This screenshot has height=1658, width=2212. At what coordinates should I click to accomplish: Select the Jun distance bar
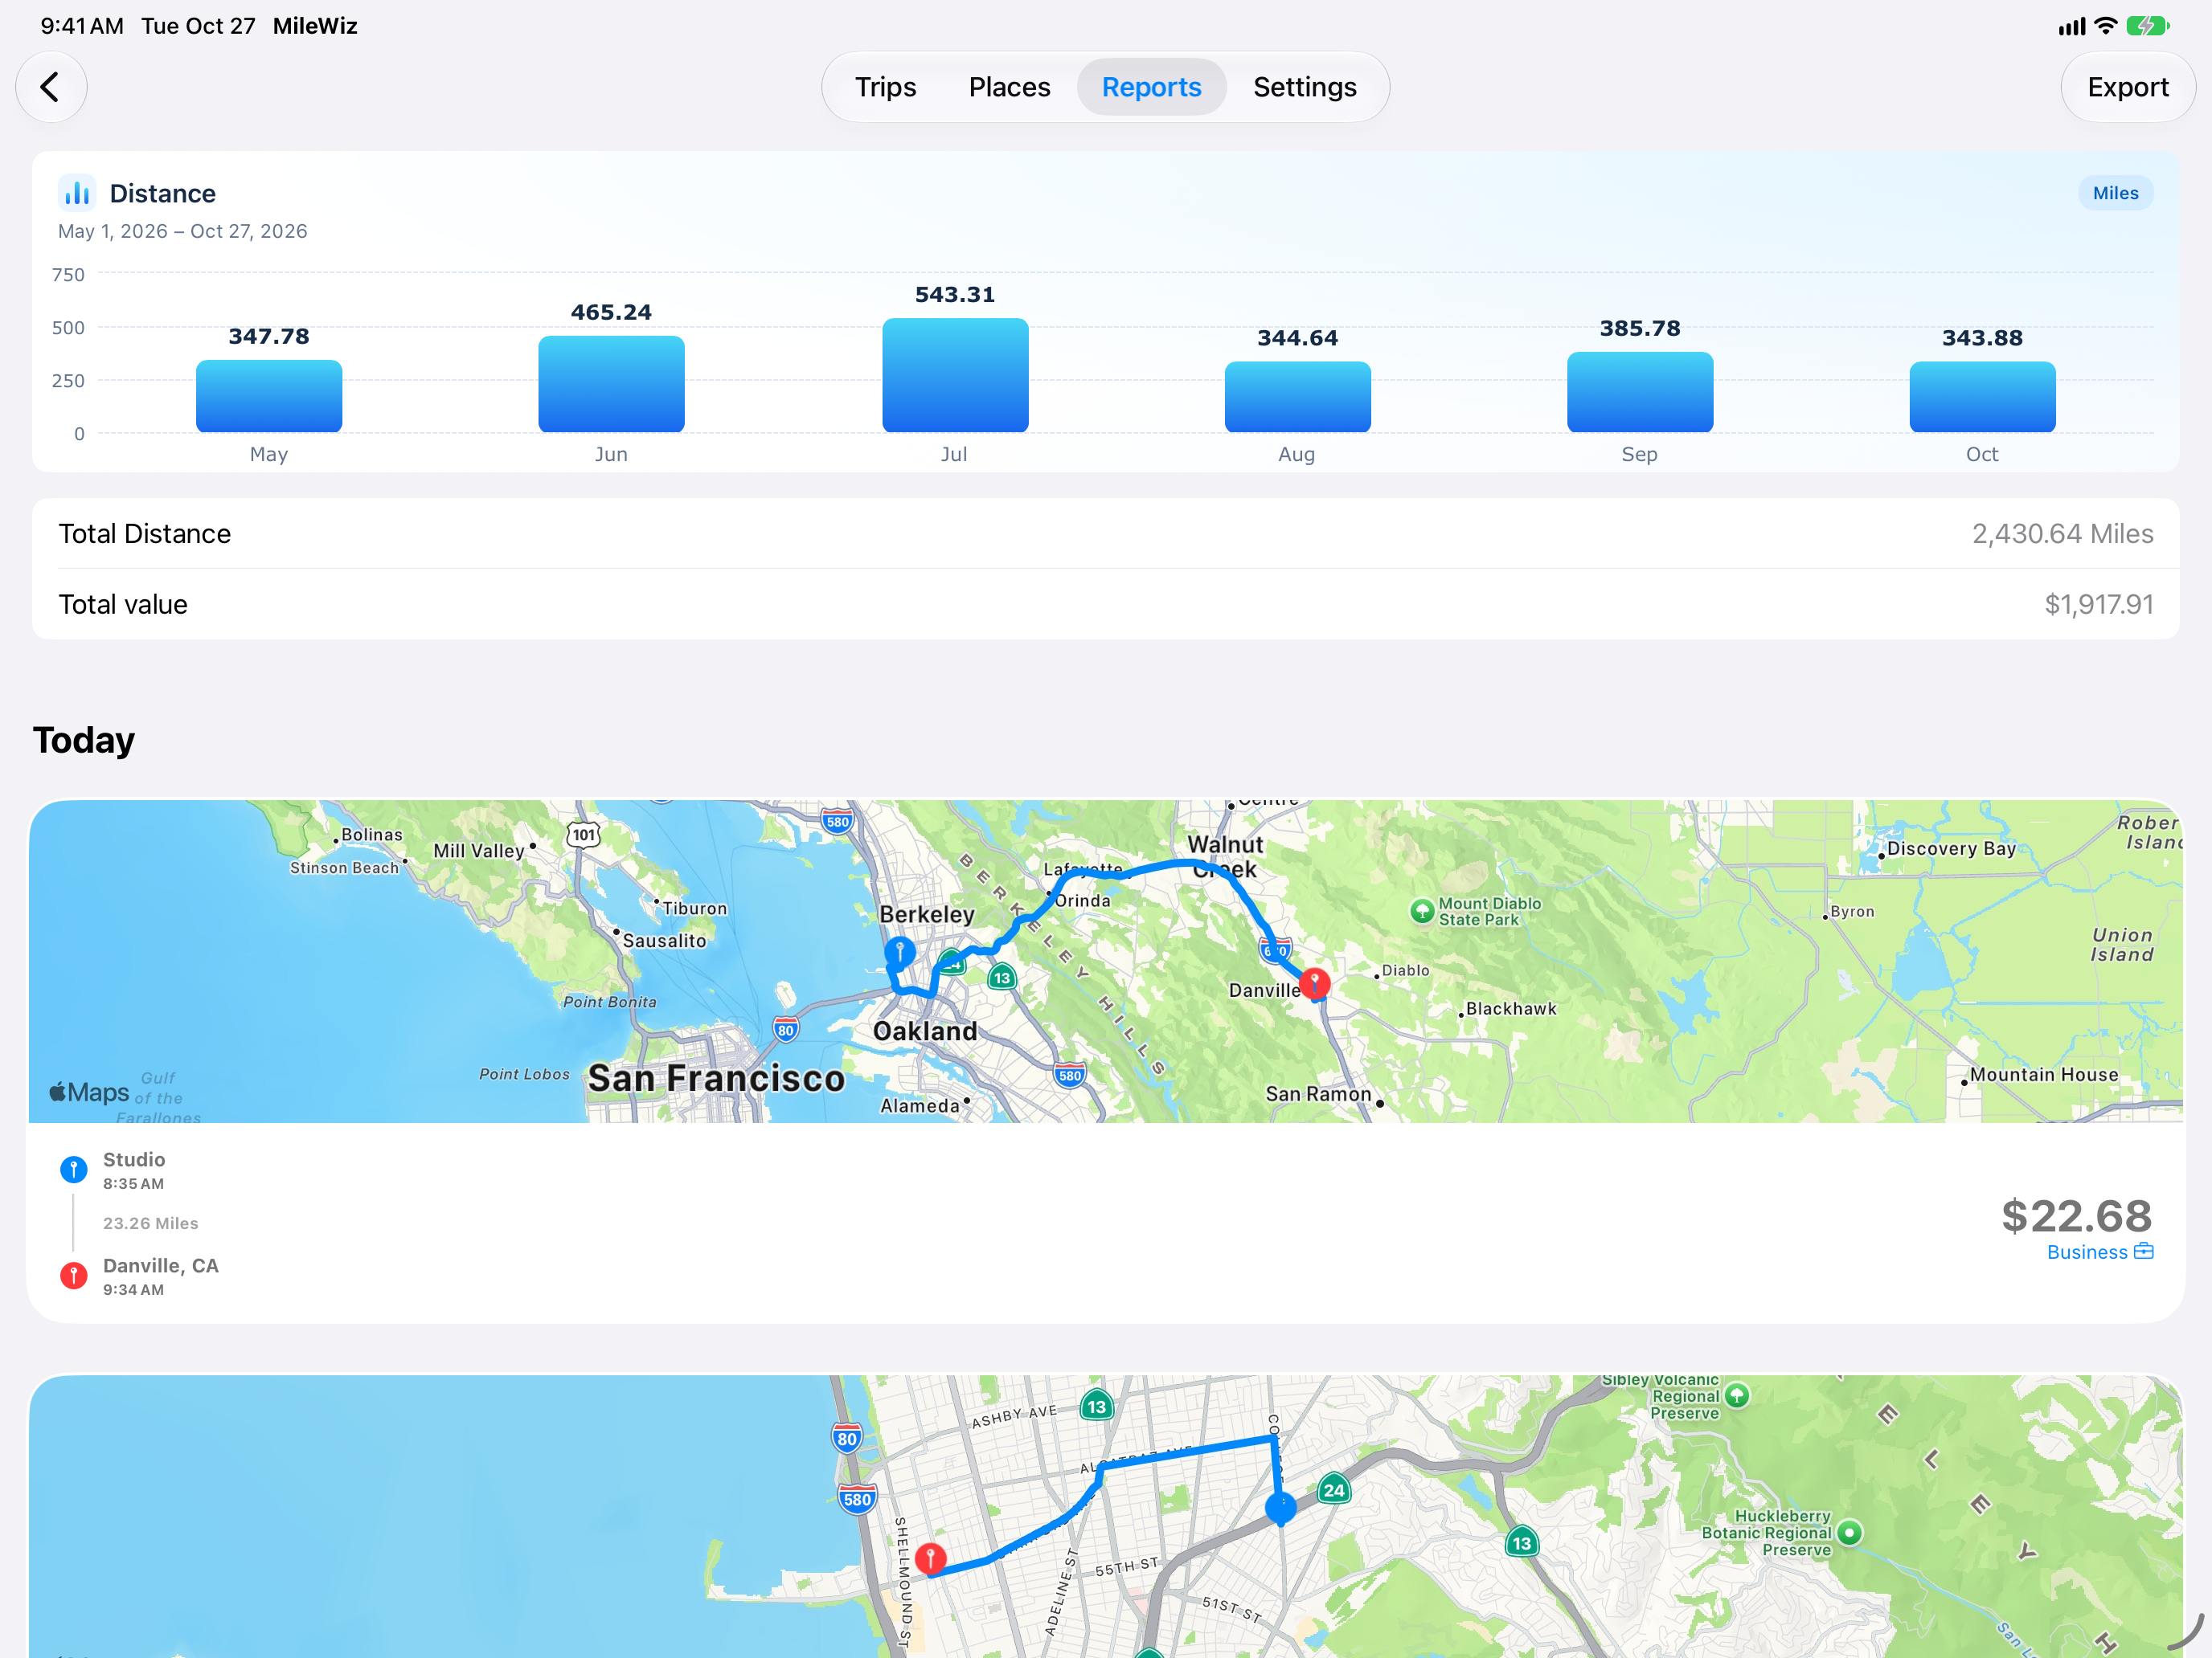click(x=611, y=384)
